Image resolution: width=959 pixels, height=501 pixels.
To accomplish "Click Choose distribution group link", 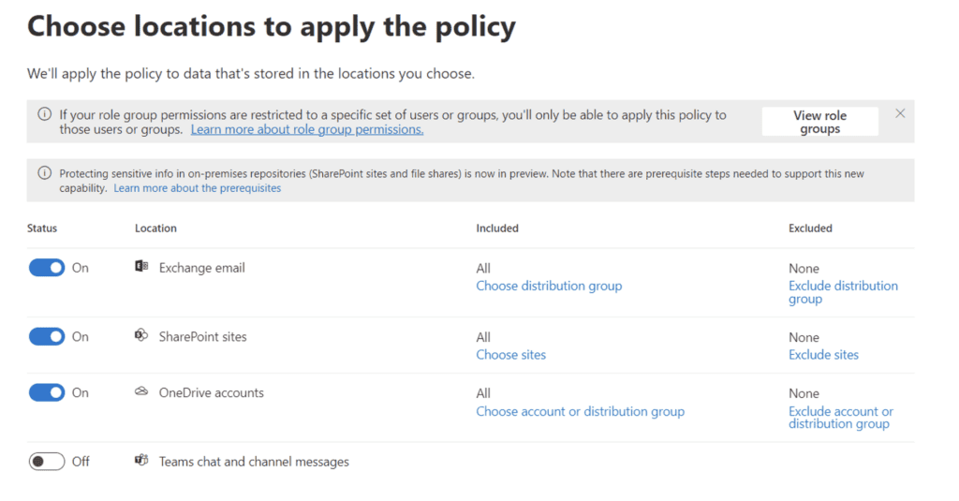I will coord(549,286).
